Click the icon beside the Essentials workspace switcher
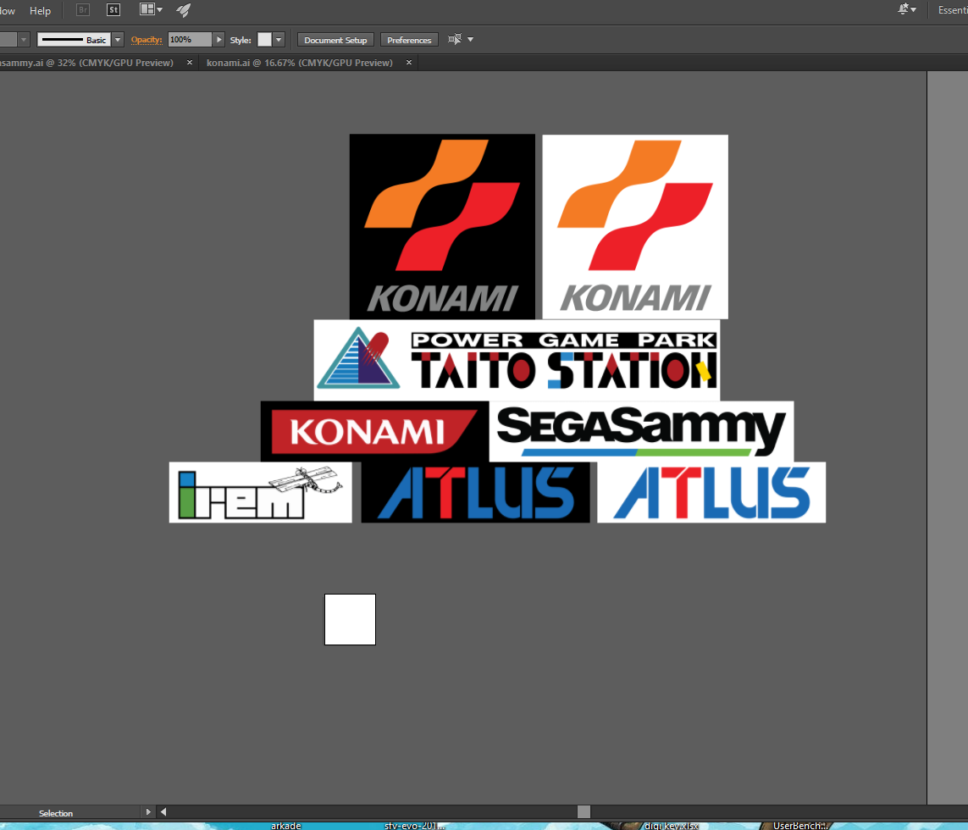Image resolution: width=968 pixels, height=830 pixels. (x=907, y=9)
